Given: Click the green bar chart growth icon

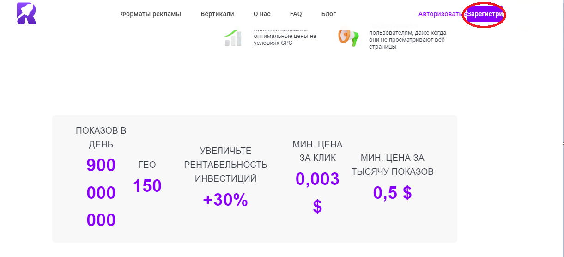Looking at the screenshot, I should (233, 37).
